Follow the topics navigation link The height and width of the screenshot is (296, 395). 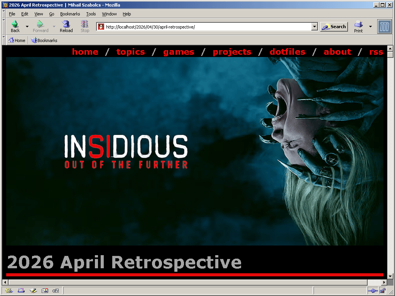(130, 52)
